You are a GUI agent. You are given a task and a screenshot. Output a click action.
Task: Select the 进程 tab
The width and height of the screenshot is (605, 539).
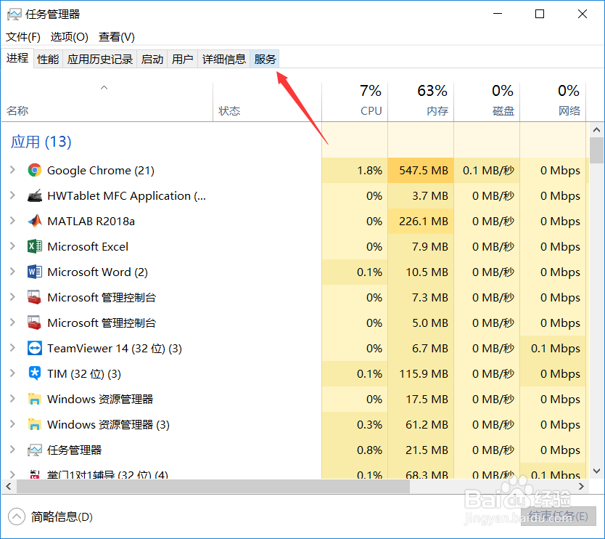point(17,58)
